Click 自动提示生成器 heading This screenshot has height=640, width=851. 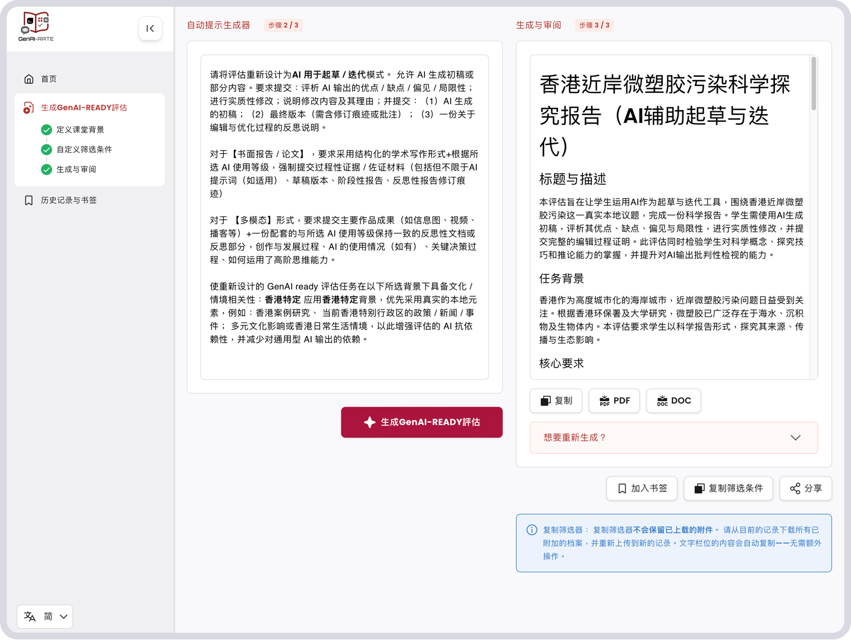pyautogui.click(x=218, y=25)
